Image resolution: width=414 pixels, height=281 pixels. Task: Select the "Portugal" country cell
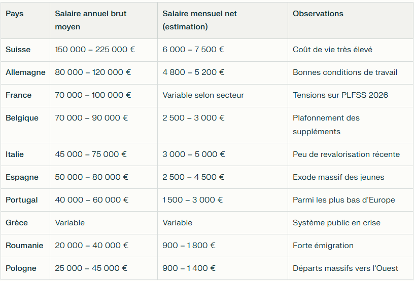[22, 200]
